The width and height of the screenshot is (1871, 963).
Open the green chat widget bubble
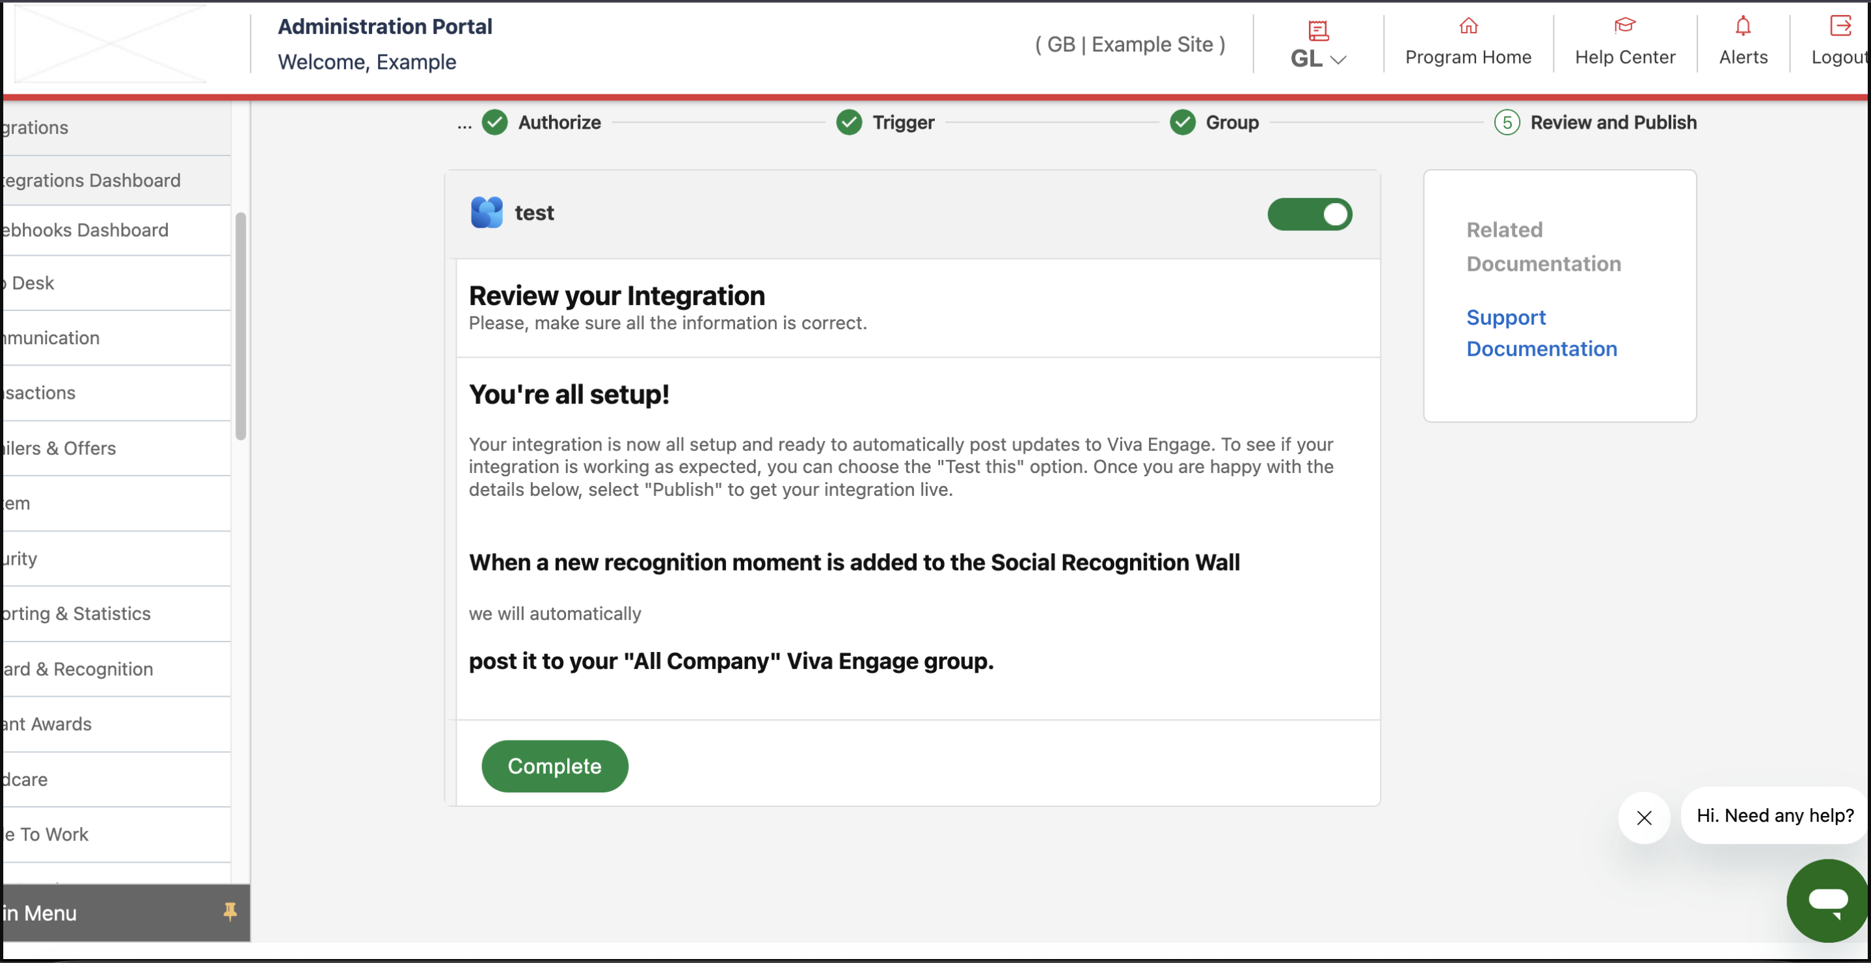pyautogui.click(x=1827, y=901)
